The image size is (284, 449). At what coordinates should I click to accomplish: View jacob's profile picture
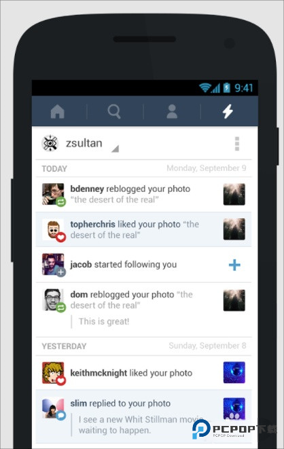point(54,265)
